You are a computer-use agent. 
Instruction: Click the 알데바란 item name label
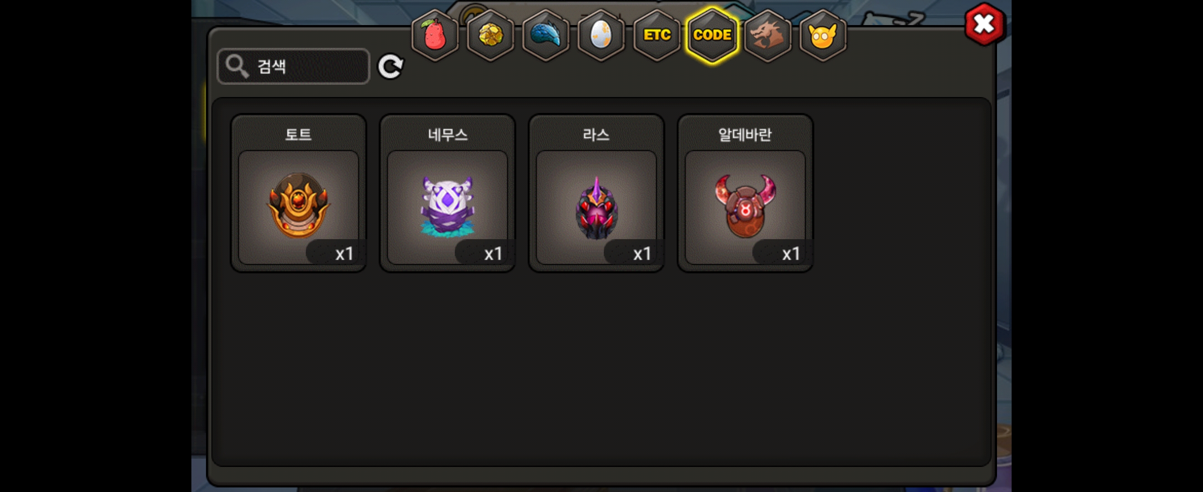(x=745, y=135)
